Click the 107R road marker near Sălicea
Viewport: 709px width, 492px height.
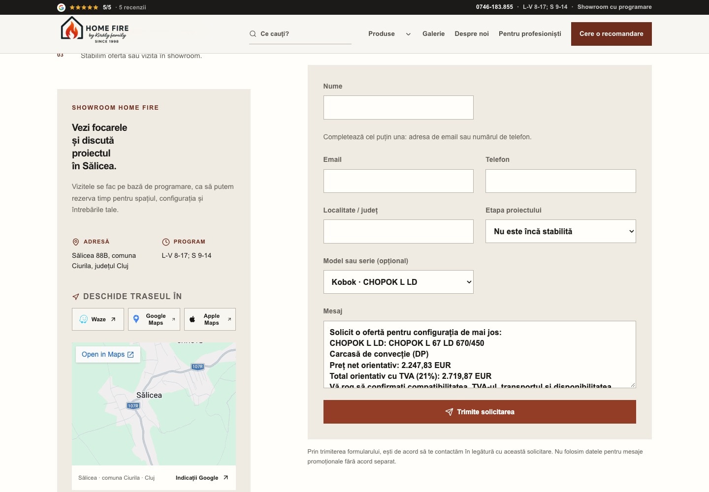click(x=133, y=406)
